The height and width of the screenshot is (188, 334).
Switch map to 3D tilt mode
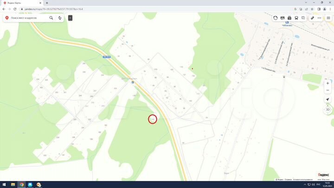[x=328, y=110]
